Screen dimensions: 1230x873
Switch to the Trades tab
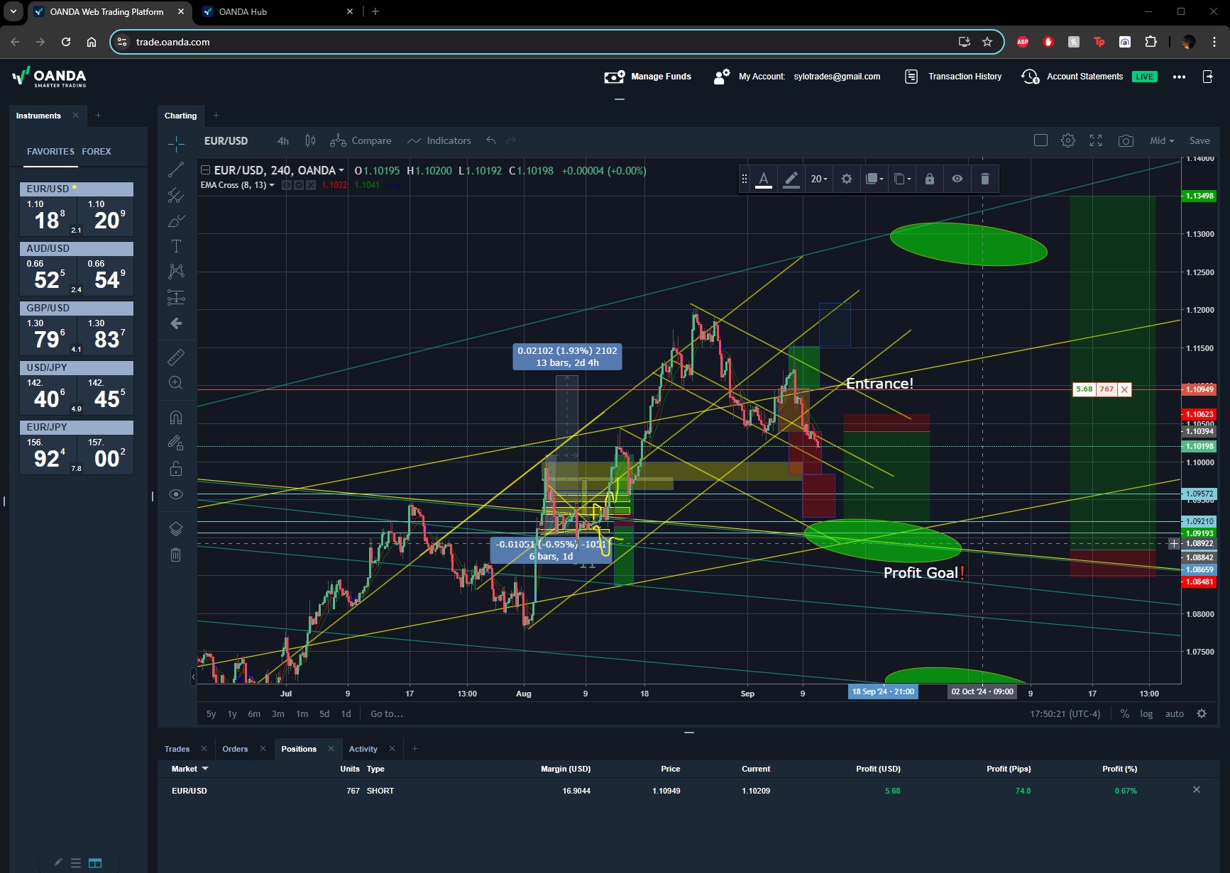(x=177, y=749)
